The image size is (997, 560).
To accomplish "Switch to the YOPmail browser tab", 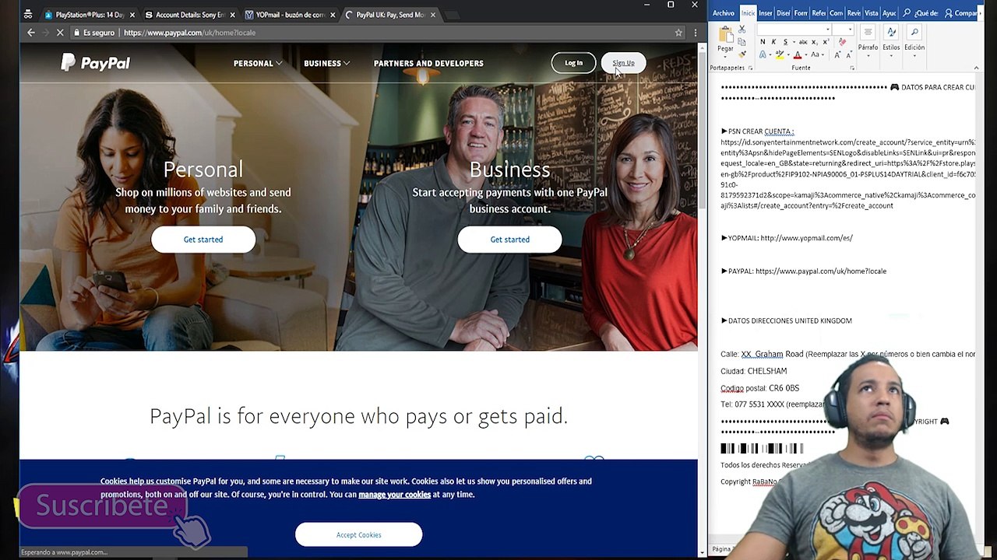I will point(289,15).
